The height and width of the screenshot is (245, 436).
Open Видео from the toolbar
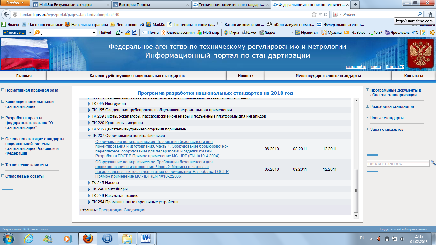tap(267, 33)
